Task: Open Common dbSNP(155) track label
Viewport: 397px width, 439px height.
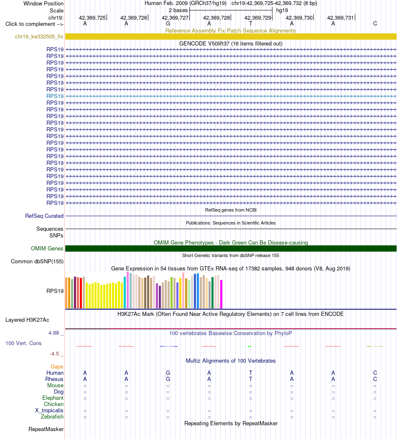Action: (x=37, y=262)
